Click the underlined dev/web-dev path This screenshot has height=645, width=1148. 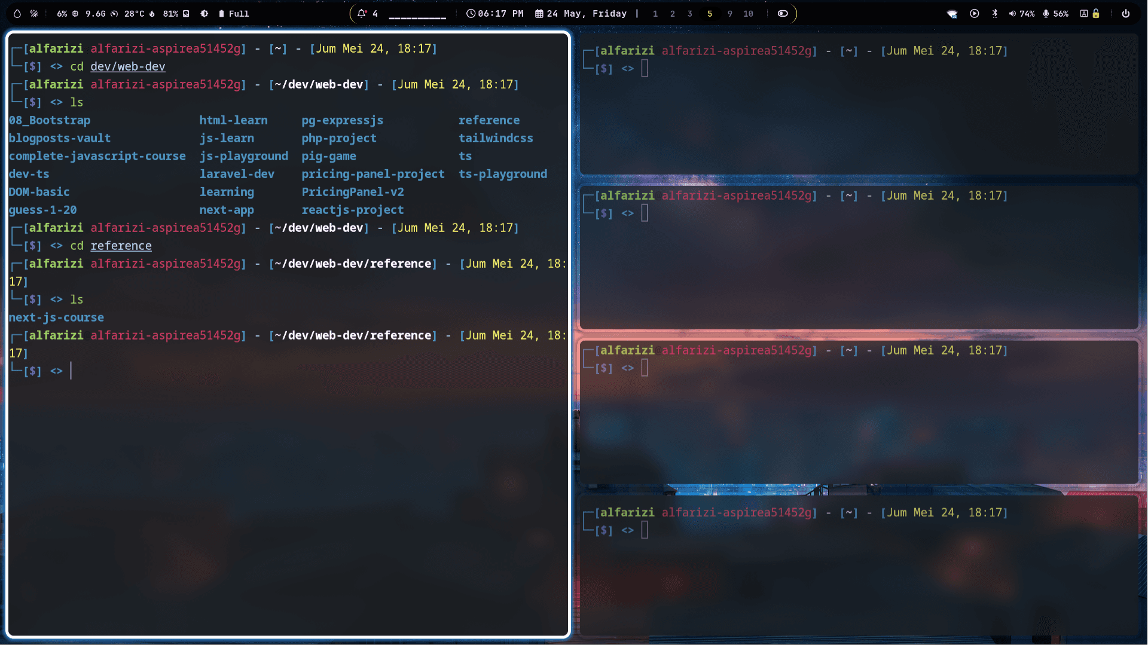(x=127, y=66)
